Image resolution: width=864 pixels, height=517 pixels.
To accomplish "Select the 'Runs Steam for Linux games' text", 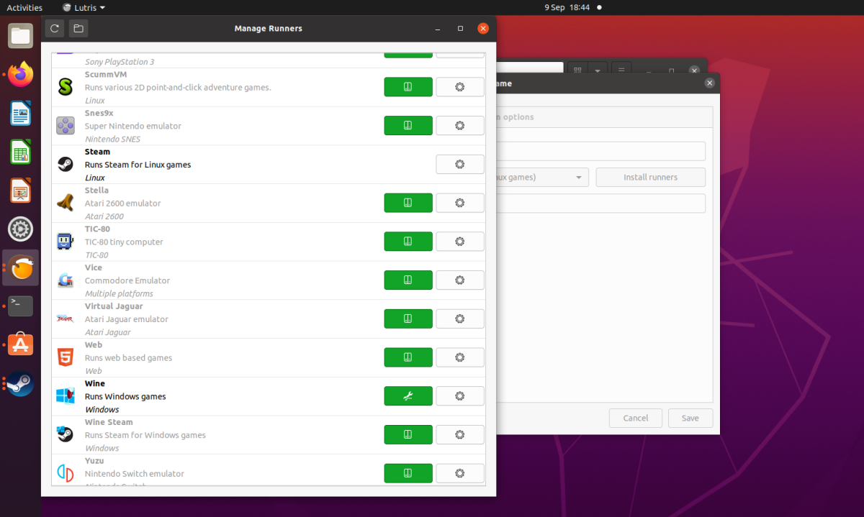I will coord(138,165).
